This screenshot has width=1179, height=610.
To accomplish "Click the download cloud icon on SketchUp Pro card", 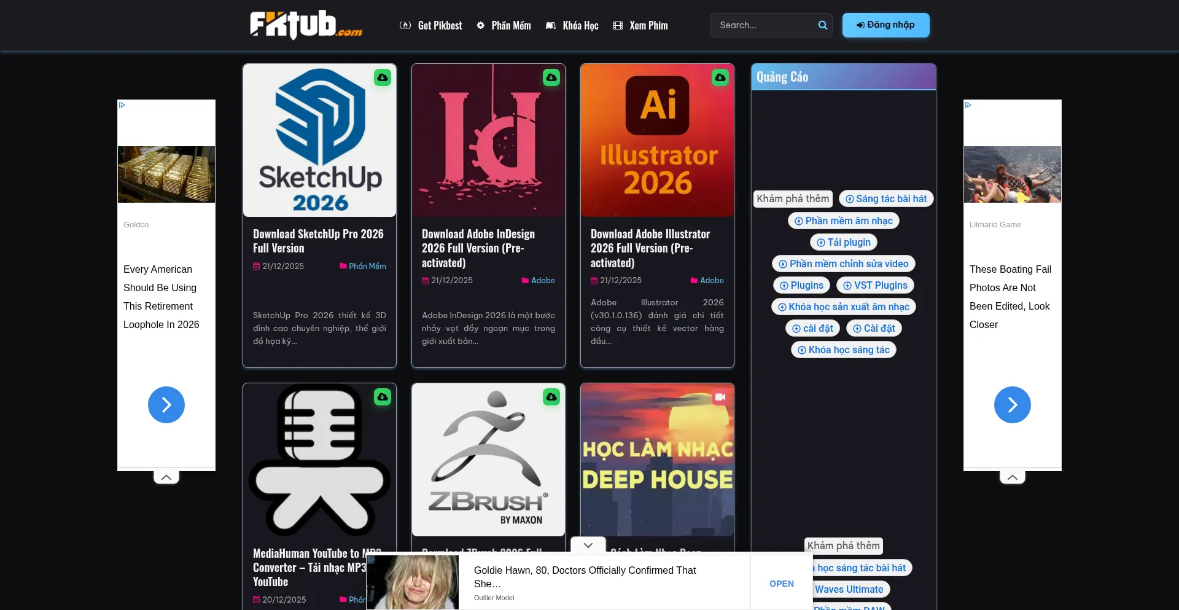I will [383, 77].
